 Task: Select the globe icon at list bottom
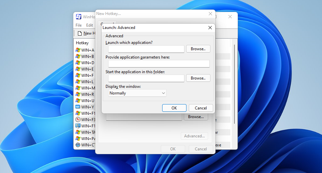click(78, 145)
